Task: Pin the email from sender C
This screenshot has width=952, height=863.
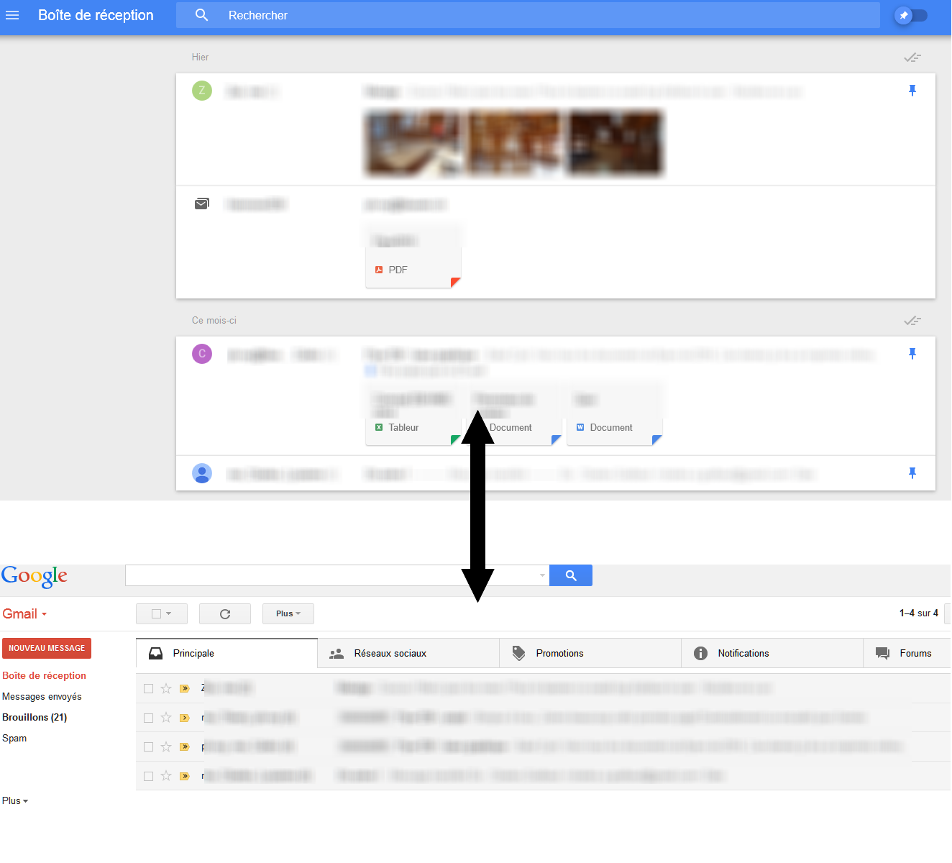Action: (912, 354)
